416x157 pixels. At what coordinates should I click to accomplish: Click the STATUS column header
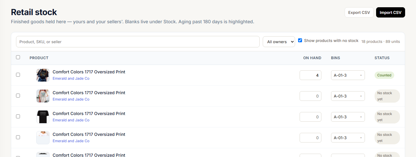click(382, 58)
